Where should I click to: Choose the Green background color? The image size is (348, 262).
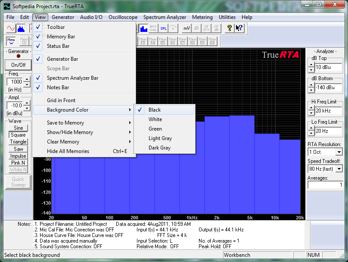coord(165,129)
